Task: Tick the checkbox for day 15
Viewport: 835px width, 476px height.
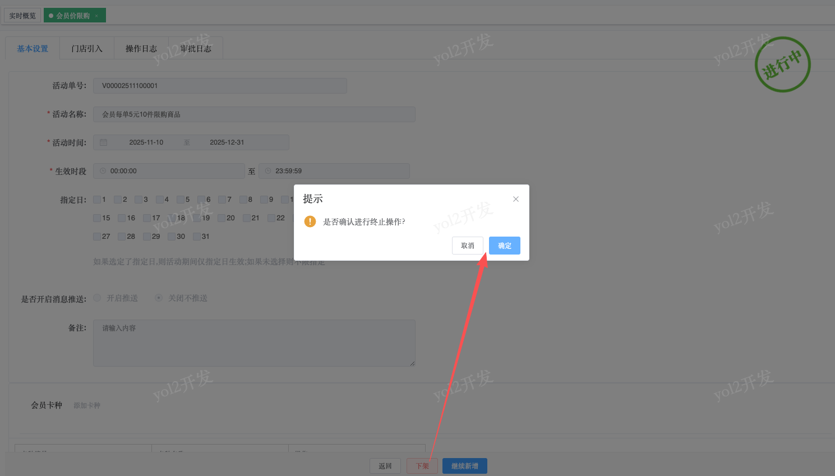Action: (x=97, y=218)
